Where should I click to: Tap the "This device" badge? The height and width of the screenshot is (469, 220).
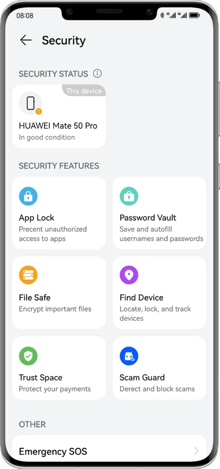84,91
